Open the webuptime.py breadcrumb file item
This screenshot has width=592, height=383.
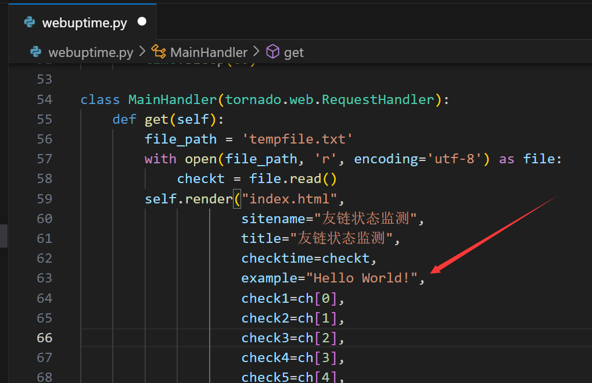(90, 52)
